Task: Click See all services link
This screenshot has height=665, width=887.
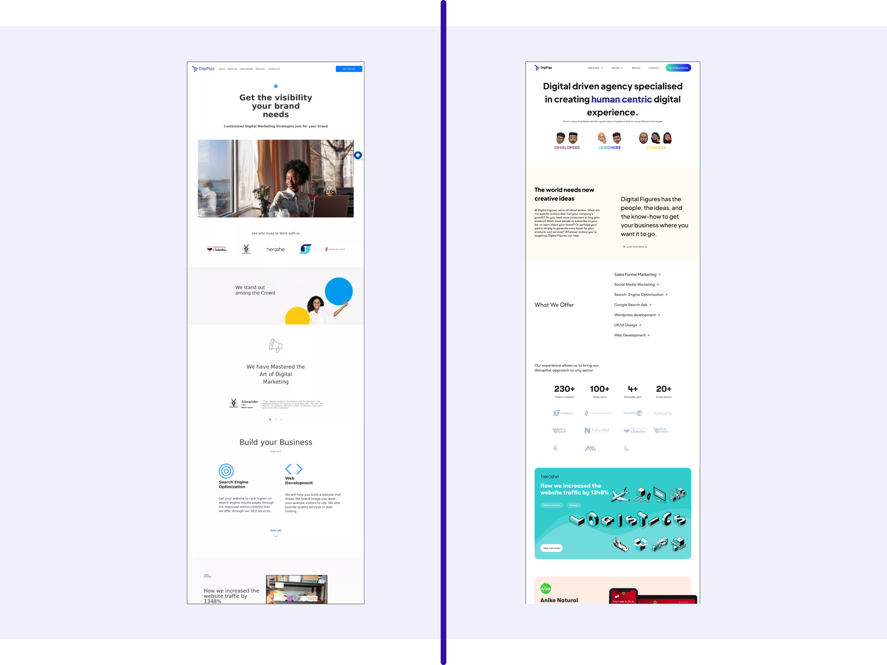Action: coord(276,531)
